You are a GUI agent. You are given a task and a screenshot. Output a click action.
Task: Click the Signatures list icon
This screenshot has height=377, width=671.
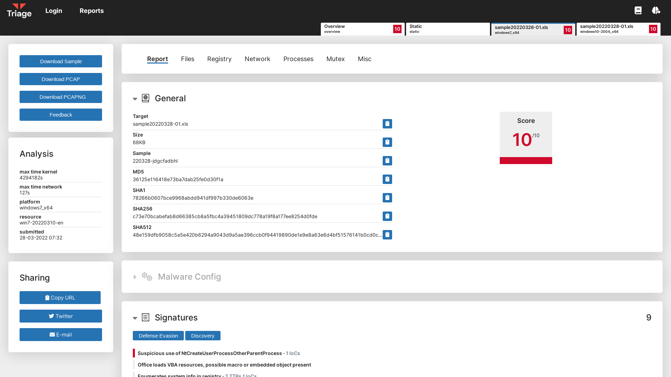click(x=146, y=317)
